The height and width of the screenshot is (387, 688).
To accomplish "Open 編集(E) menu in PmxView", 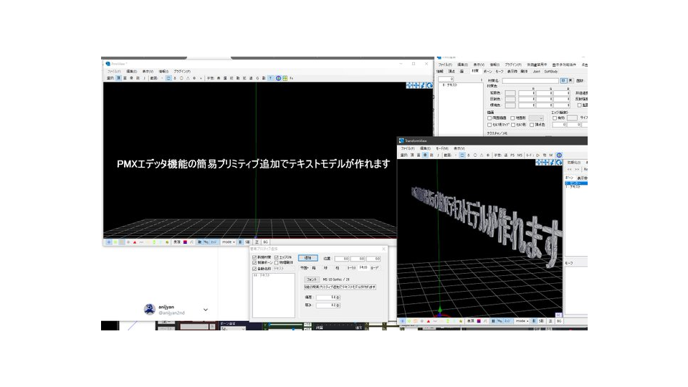I will pyautogui.click(x=132, y=71).
